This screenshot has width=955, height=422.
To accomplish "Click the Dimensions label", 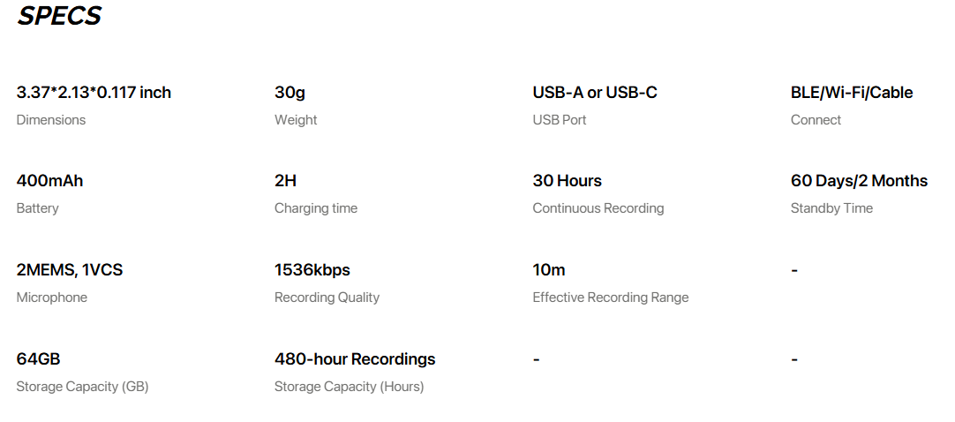I will point(51,120).
